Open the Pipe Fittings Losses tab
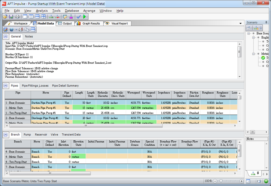Viewport: 271px width, 186px height. coord(35,86)
